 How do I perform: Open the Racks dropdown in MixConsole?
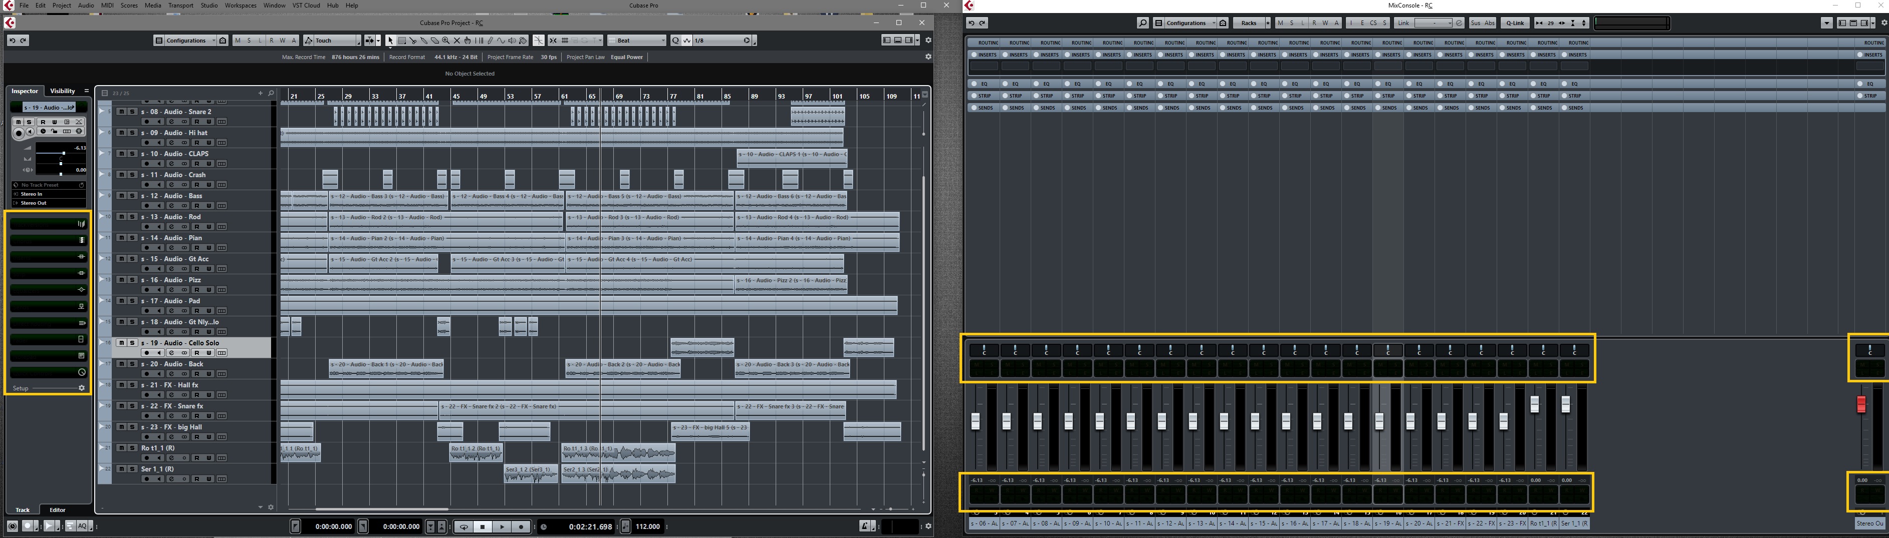pos(1249,24)
